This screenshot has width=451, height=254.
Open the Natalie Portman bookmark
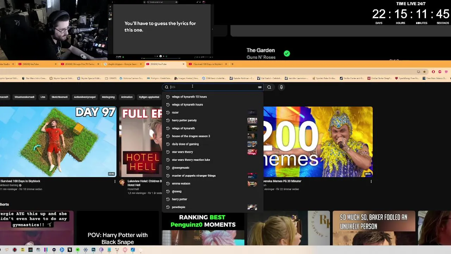[241, 78]
